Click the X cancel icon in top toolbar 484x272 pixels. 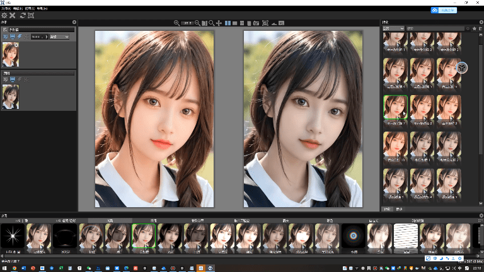click(x=13, y=15)
